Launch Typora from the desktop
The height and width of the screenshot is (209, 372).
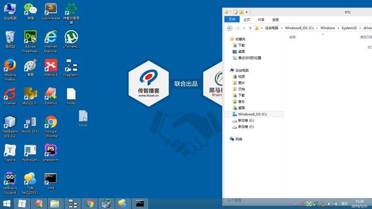click(10, 153)
